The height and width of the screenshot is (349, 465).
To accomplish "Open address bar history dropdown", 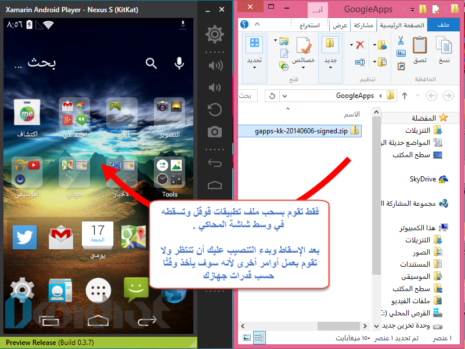I will pyautogui.click(x=285, y=96).
